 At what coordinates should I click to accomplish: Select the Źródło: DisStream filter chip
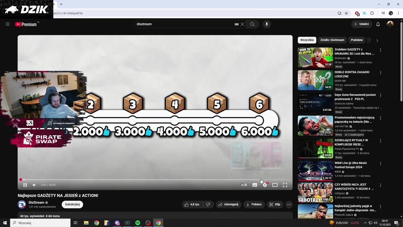[332, 40]
